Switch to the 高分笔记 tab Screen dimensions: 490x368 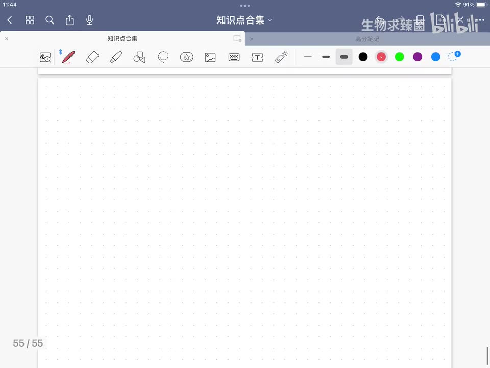[367, 39]
